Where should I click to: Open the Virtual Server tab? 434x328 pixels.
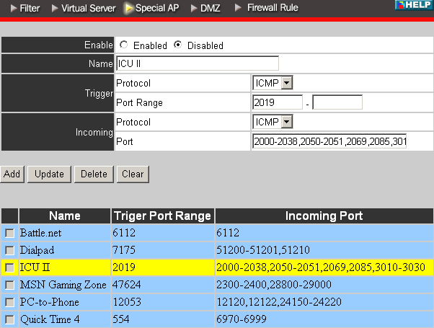pos(87,9)
